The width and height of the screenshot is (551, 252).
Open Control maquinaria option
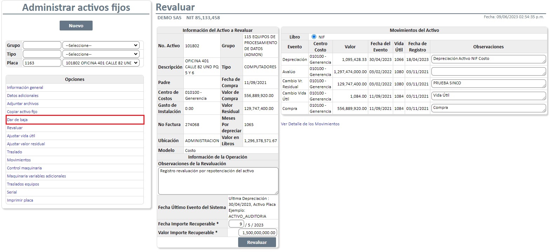(x=24, y=168)
